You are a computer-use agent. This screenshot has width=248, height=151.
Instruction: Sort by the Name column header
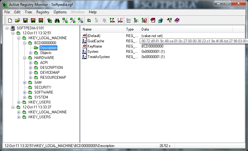coord(102,29)
